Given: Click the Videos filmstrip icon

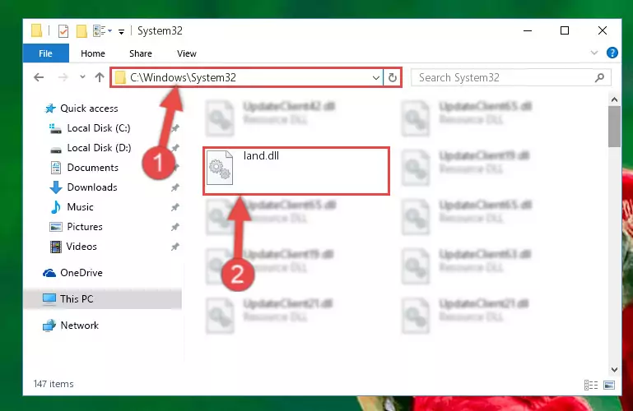Looking at the screenshot, I should pos(56,247).
